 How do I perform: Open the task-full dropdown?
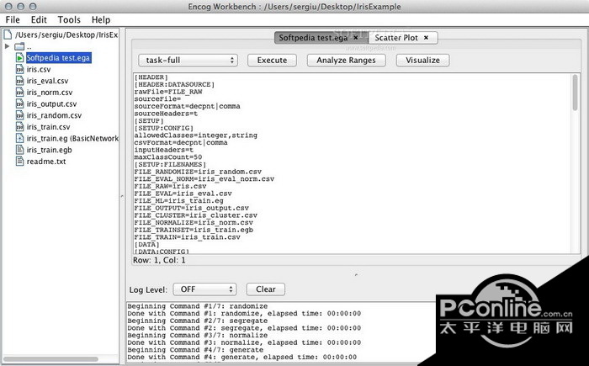tap(188, 60)
